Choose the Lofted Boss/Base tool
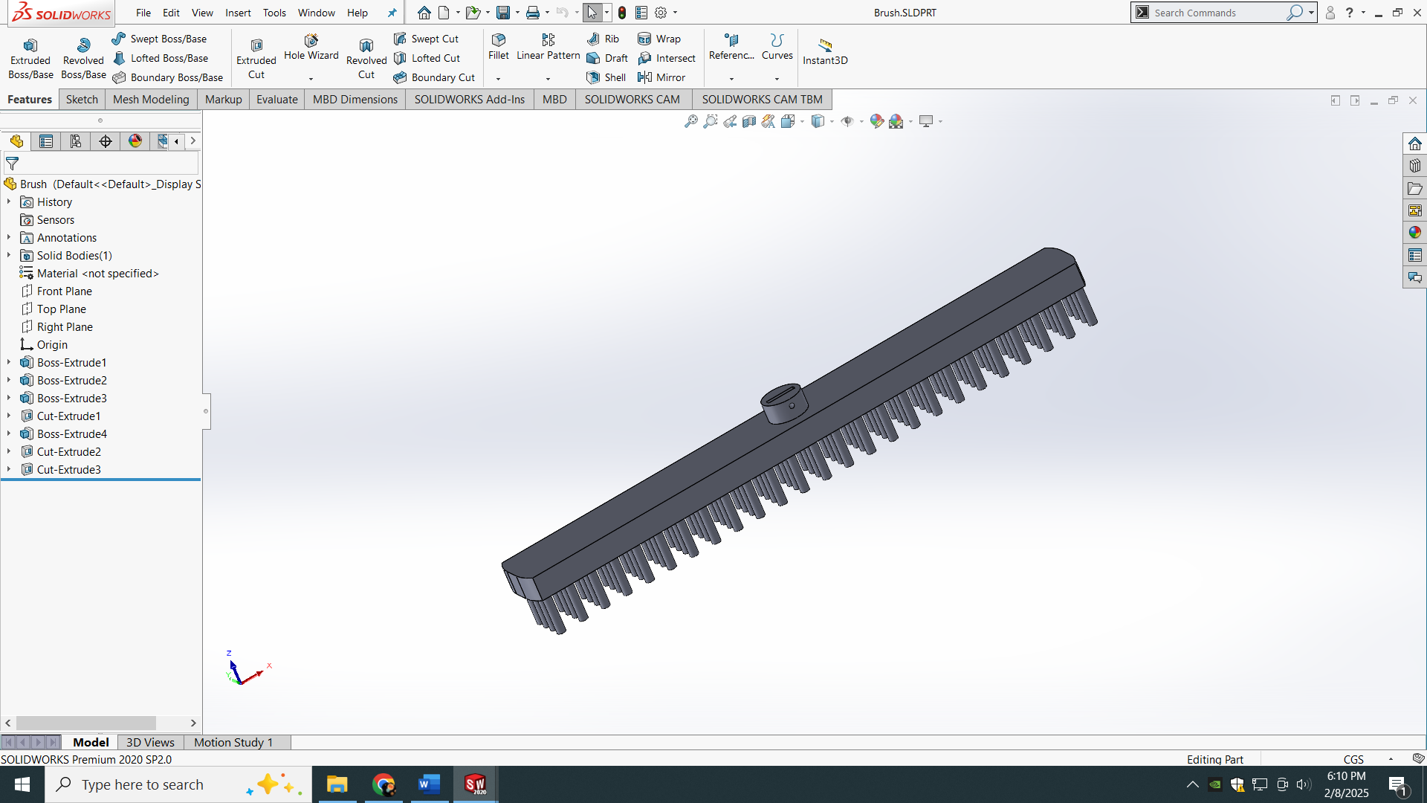Image resolution: width=1427 pixels, height=803 pixels. click(x=161, y=58)
